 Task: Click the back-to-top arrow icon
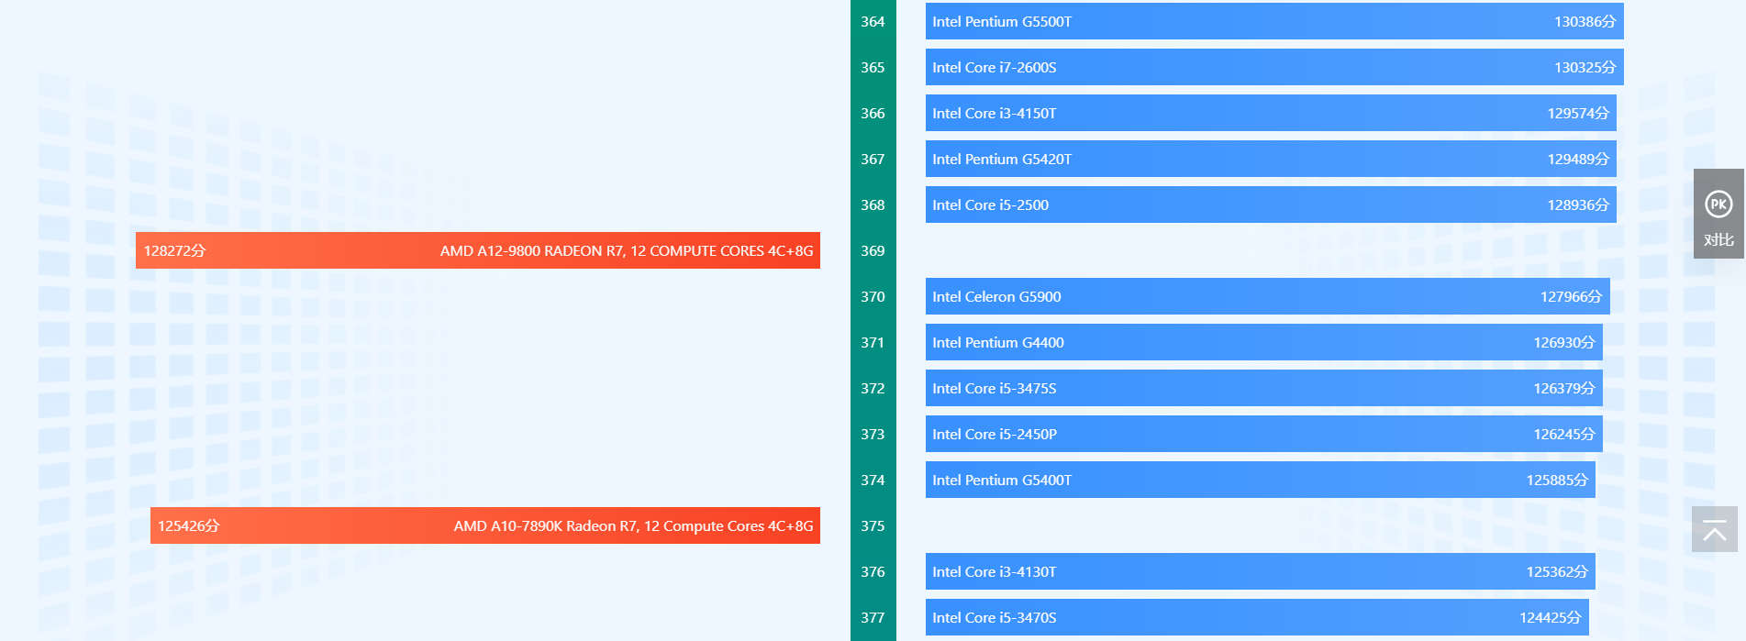[1715, 530]
